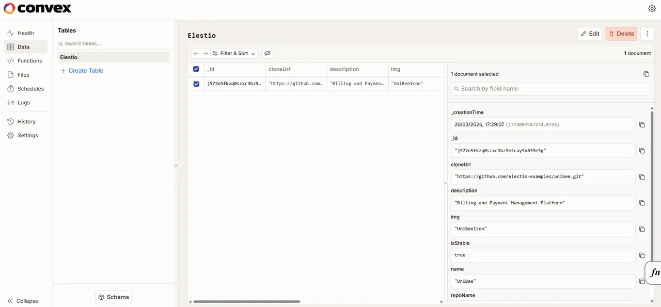
Task: Create a new table
Action: [x=82, y=71]
